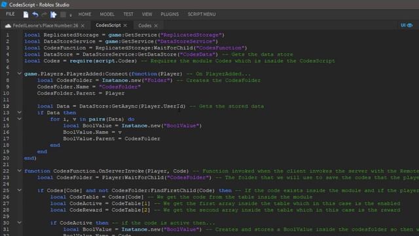
Task: Select the PLUGINS ribbon tab
Action: [170, 14]
